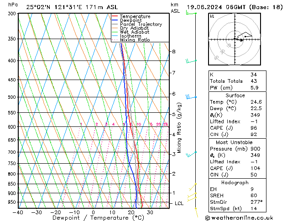Click the 5 km altitude tick label
287x221 pixels.
click(174, 115)
